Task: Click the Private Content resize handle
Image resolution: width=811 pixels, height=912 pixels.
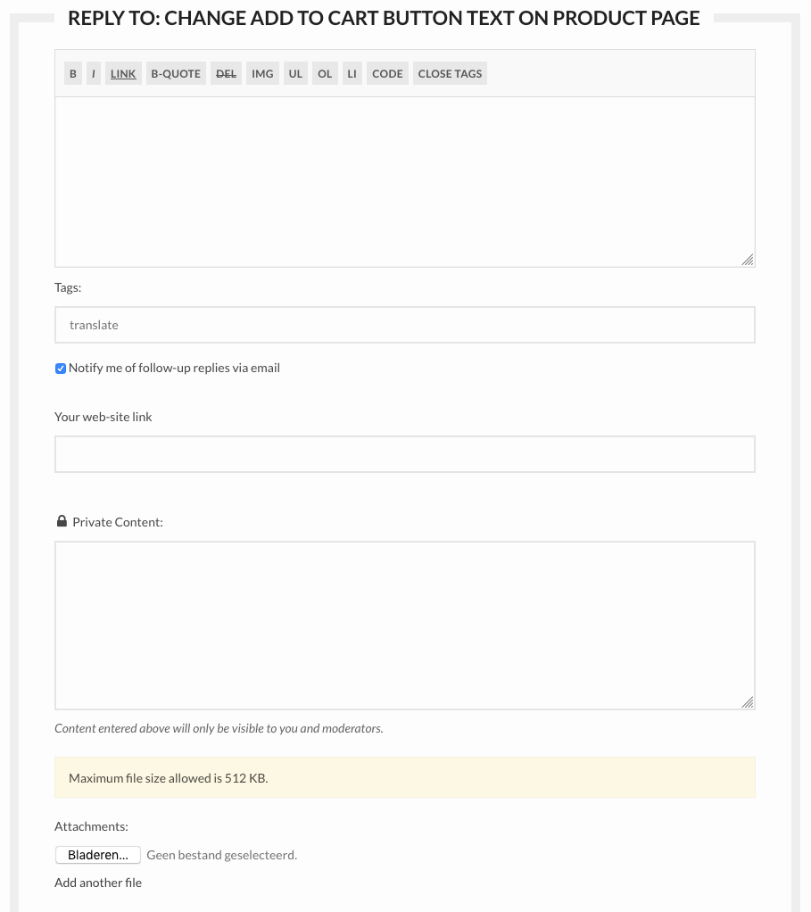Action: [748, 702]
